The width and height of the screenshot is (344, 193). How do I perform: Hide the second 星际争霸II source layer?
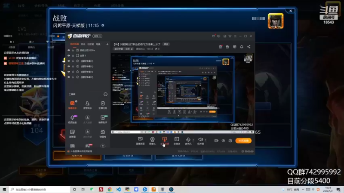[x=69, y=66]
